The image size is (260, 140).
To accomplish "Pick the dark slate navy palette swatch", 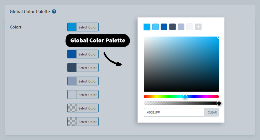I will click(x=173, y=27).
